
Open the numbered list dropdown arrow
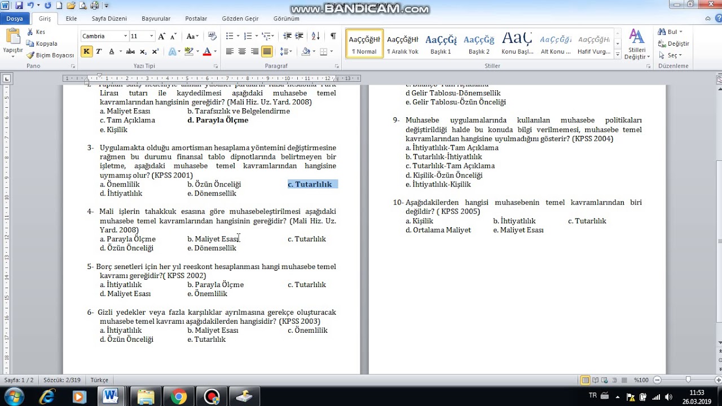pos(257,36)
